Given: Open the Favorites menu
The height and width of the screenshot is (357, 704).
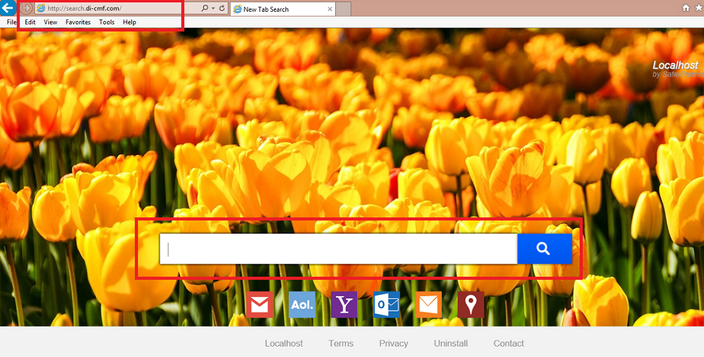Looking at the screenshot, I should tap(78, 22).
